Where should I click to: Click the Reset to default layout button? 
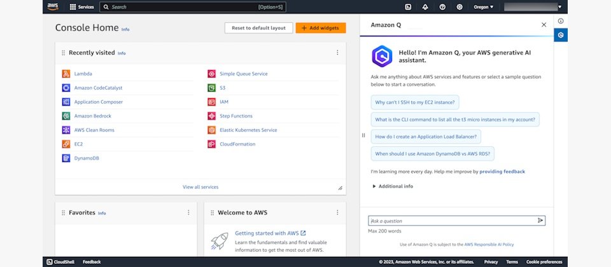(x=259, y=28)
